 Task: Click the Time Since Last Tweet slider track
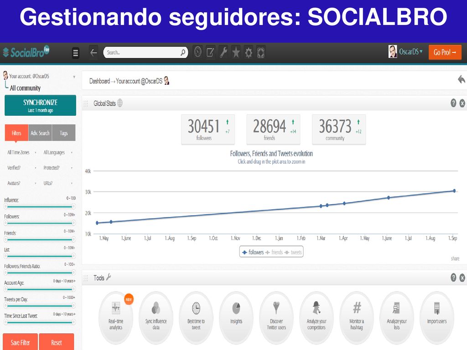point(40,322)
